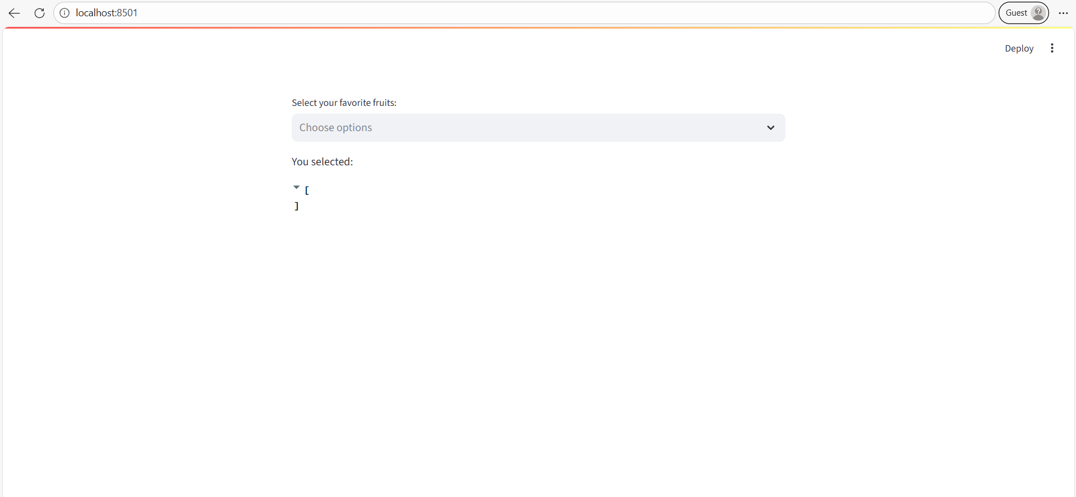
Task: Click the "Select your favorite fruits:" label
Action: pyautogui.click(x=344, y=103)
